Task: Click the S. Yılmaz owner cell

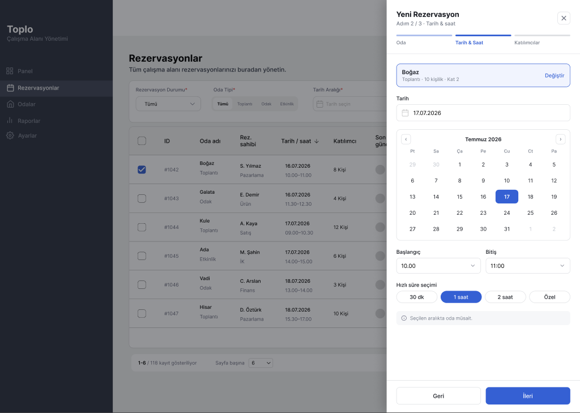Action: pyautogui.click(x=250, y=166)
